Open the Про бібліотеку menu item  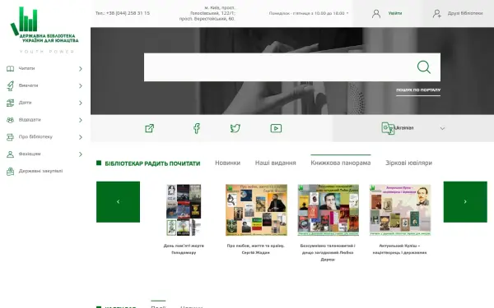[x=35, y=136]
